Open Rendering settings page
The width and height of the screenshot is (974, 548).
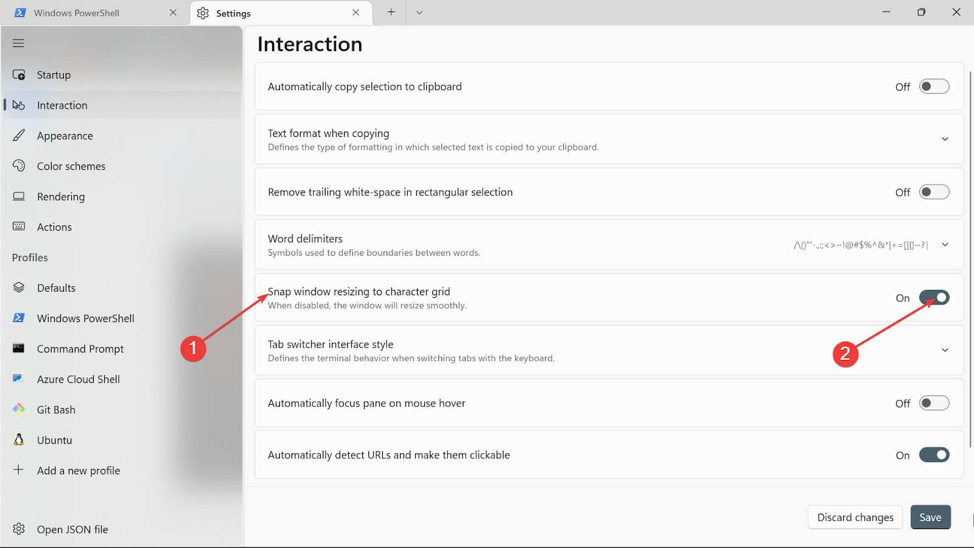122,197
